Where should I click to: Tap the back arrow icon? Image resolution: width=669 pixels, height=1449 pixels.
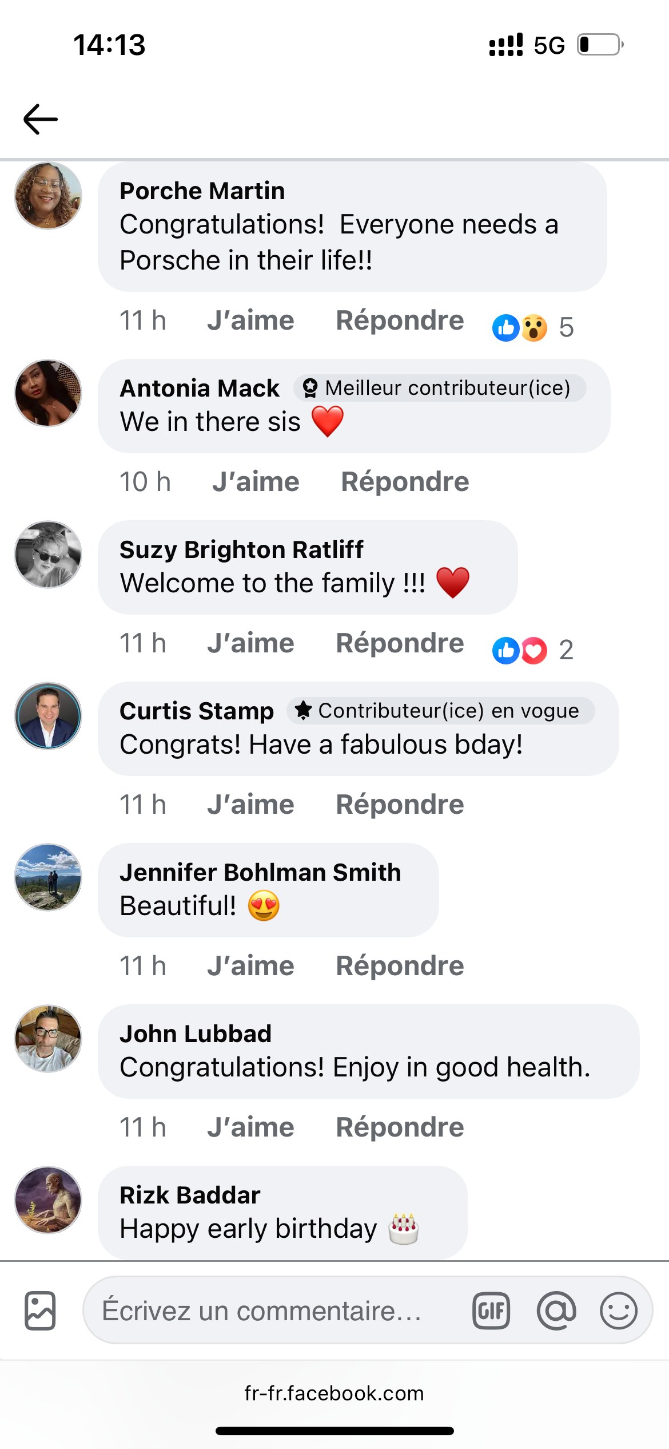41,119
